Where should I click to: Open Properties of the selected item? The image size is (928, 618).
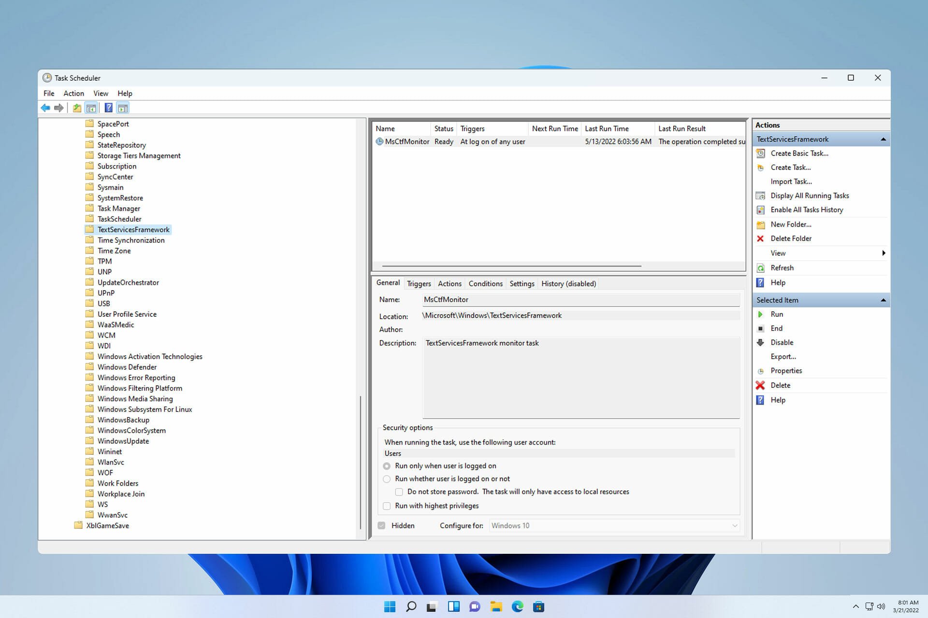point(786,371)
